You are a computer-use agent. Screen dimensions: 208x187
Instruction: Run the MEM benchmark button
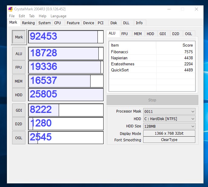coord(19,81)
